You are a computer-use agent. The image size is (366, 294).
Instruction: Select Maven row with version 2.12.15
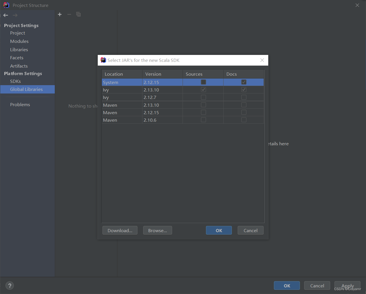[183, 112]
